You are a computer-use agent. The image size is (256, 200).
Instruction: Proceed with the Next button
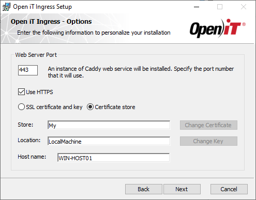click(x=182, y=189)
